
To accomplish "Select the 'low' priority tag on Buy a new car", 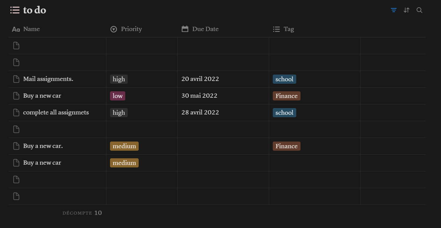I will point(117,96).
